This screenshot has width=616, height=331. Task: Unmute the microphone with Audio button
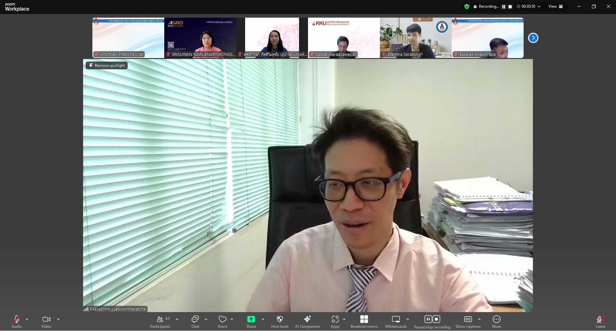coord(17,322)
